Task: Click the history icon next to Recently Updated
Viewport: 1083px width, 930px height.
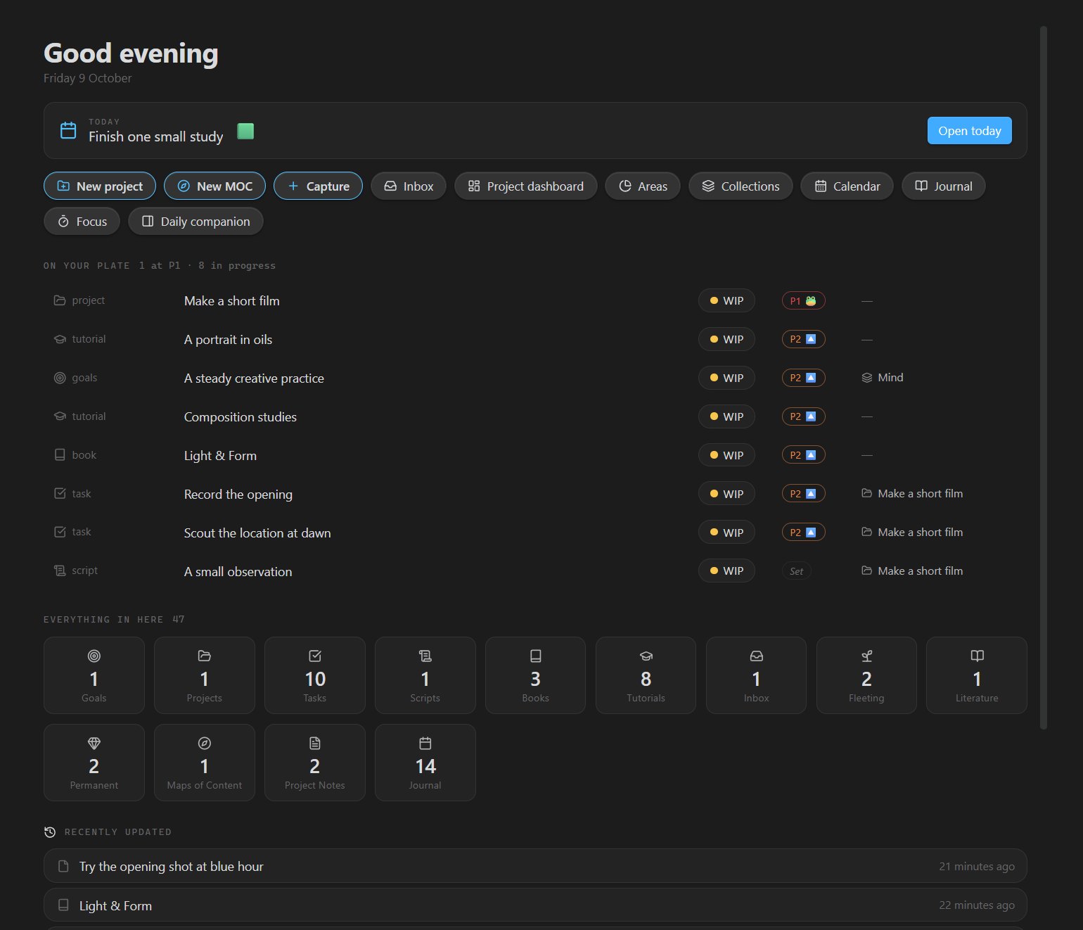Action: pyautogui.click(x=50, y=832)
